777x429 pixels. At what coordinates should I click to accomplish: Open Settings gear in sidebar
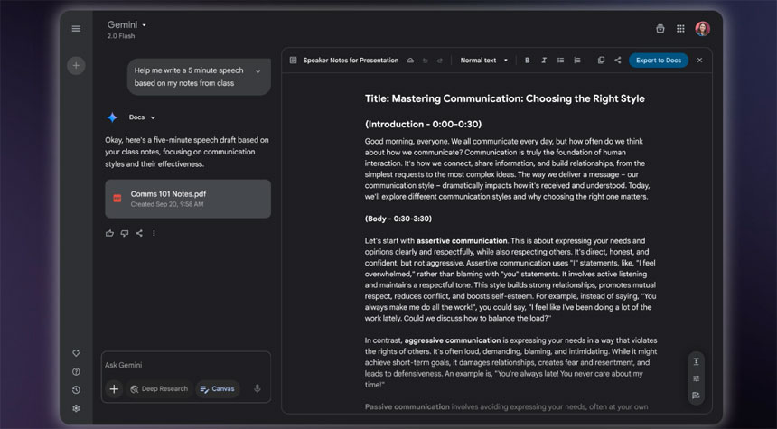point(76,408)
